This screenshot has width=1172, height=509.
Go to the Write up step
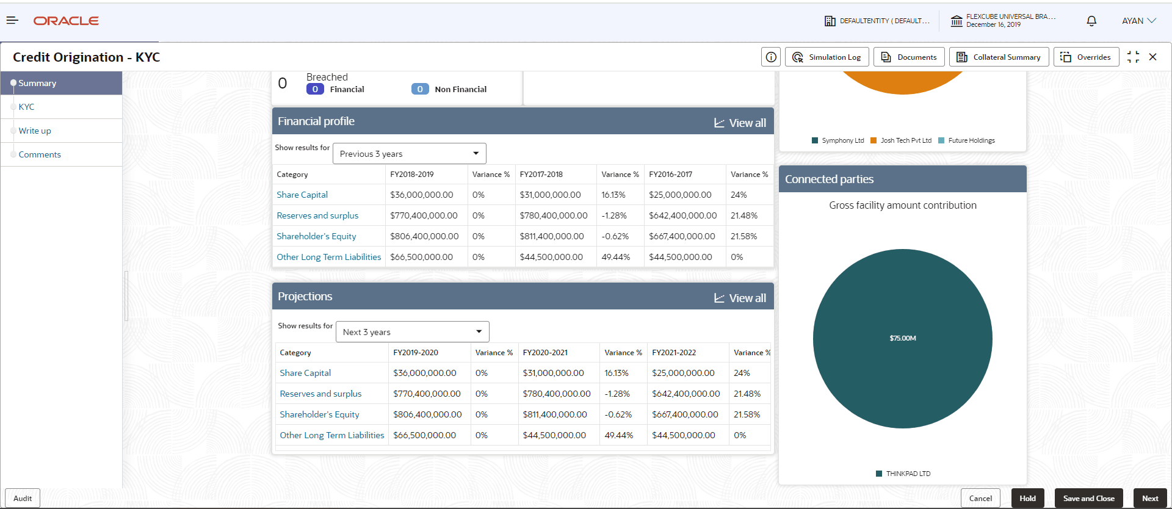35,131
